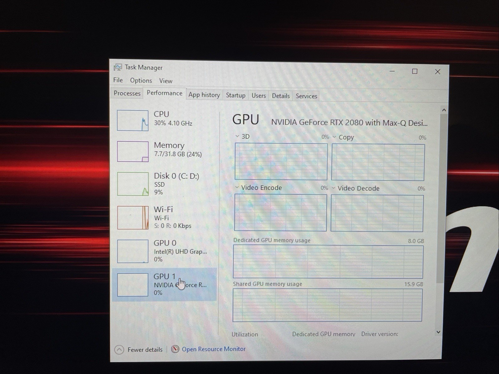This screenshot has height=374, width=499.
Task: Switch to the Performance tab
Action: point(164,93)
